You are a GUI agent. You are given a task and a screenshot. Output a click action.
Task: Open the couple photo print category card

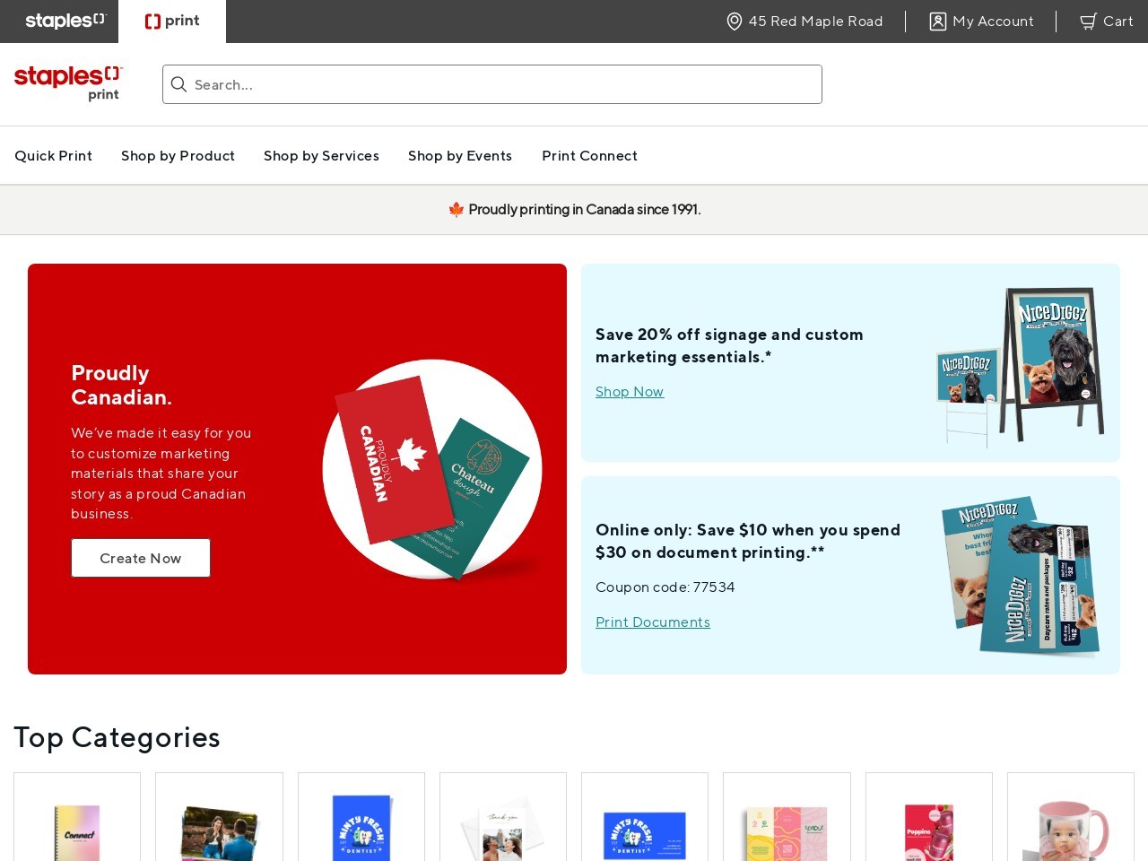[219, 817]
